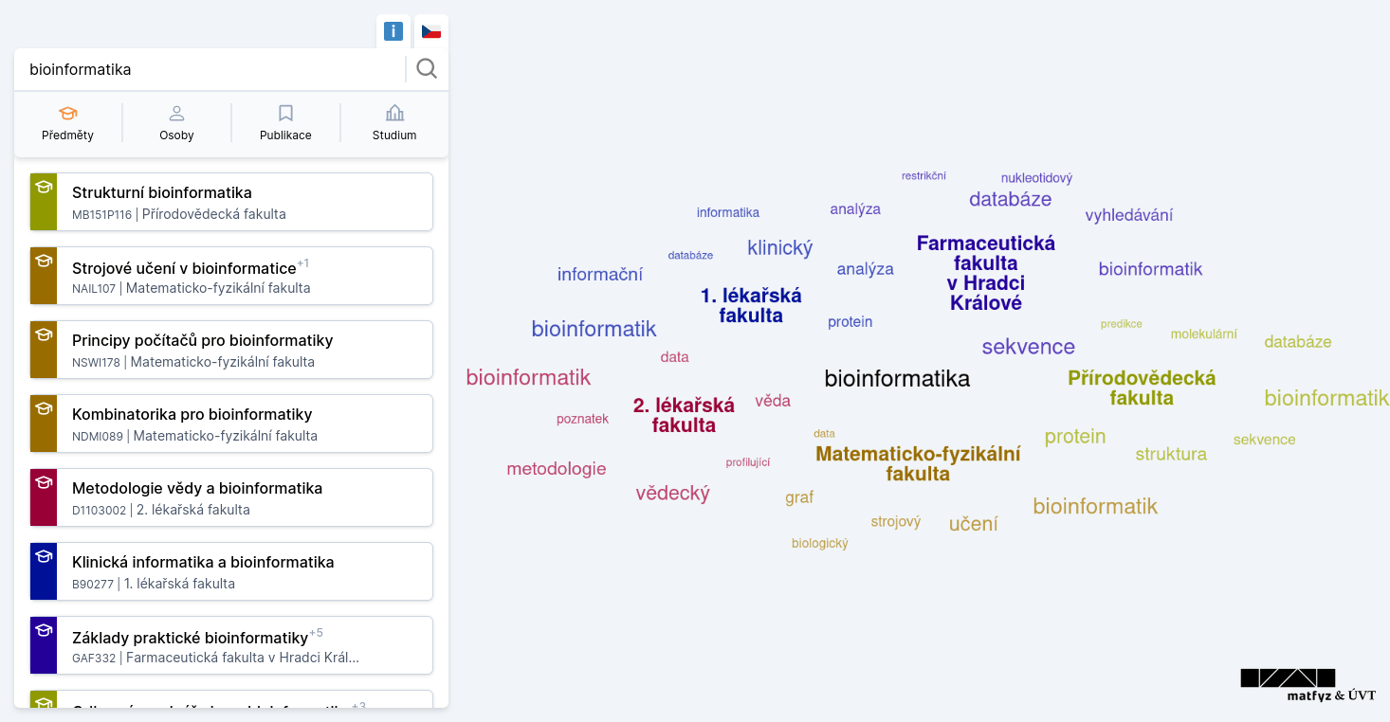Click cap icon beside Základy praktické bioinformatiky
Viewport: 1390px width, 722px height.
coord(44,630)
